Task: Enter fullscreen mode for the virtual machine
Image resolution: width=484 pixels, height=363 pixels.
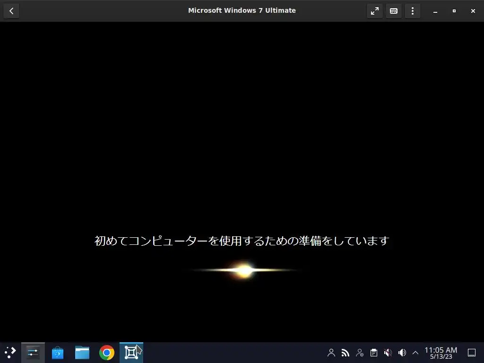Action: (374, 11)
